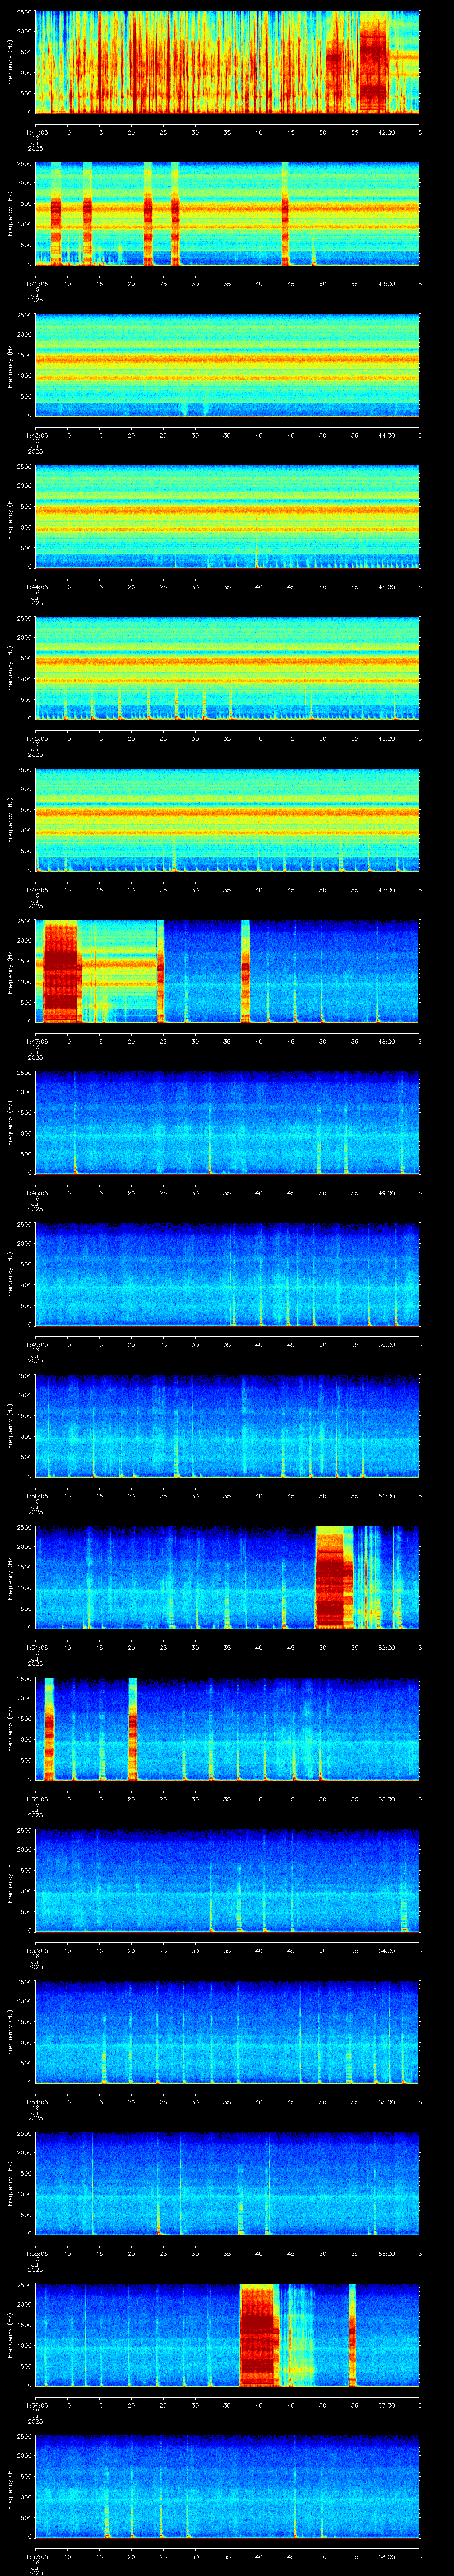Click the '47:00' time axis label
The width and height of the screenshot is (454, 2576).
tap(386, 890)
